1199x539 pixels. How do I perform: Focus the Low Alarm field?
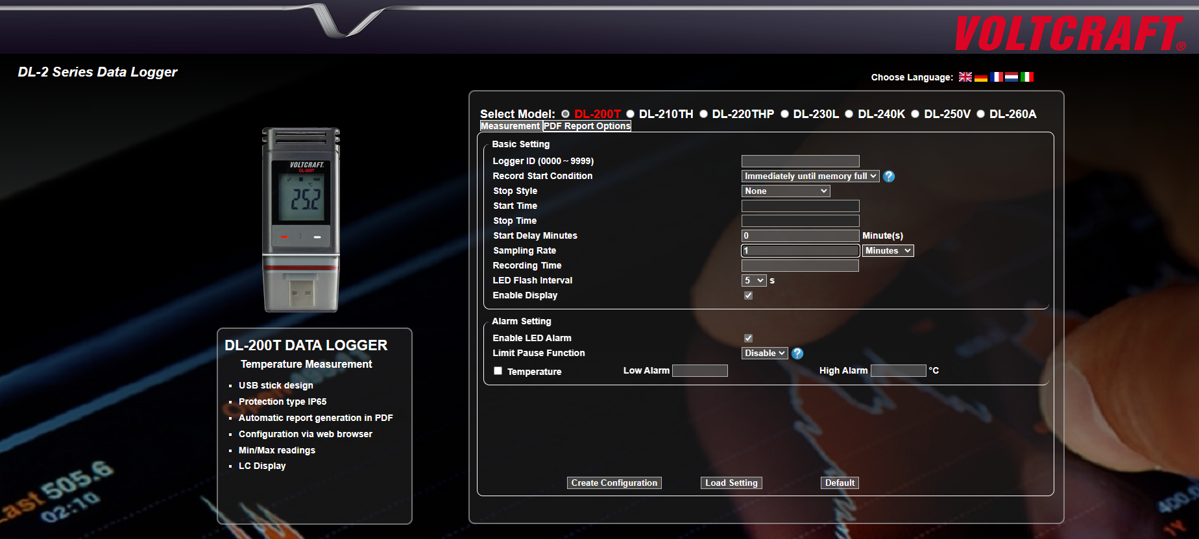pos(700,370)
